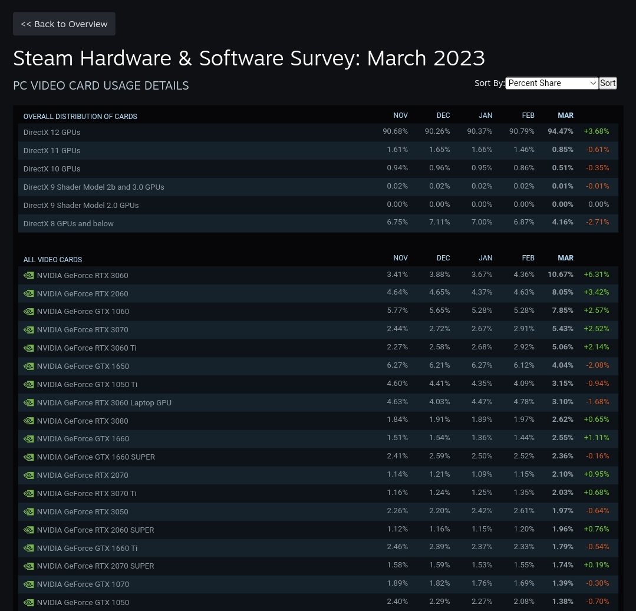Click DirectX 8 GPUs and below row
This screenshot has height=611, width=636.
click(x=318, y=223)
